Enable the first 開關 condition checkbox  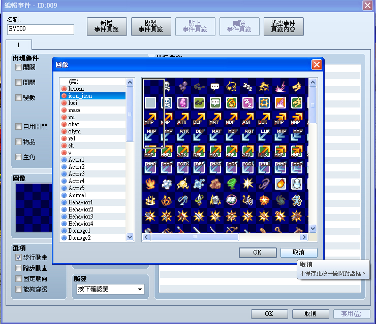click(x=18, y=67)
